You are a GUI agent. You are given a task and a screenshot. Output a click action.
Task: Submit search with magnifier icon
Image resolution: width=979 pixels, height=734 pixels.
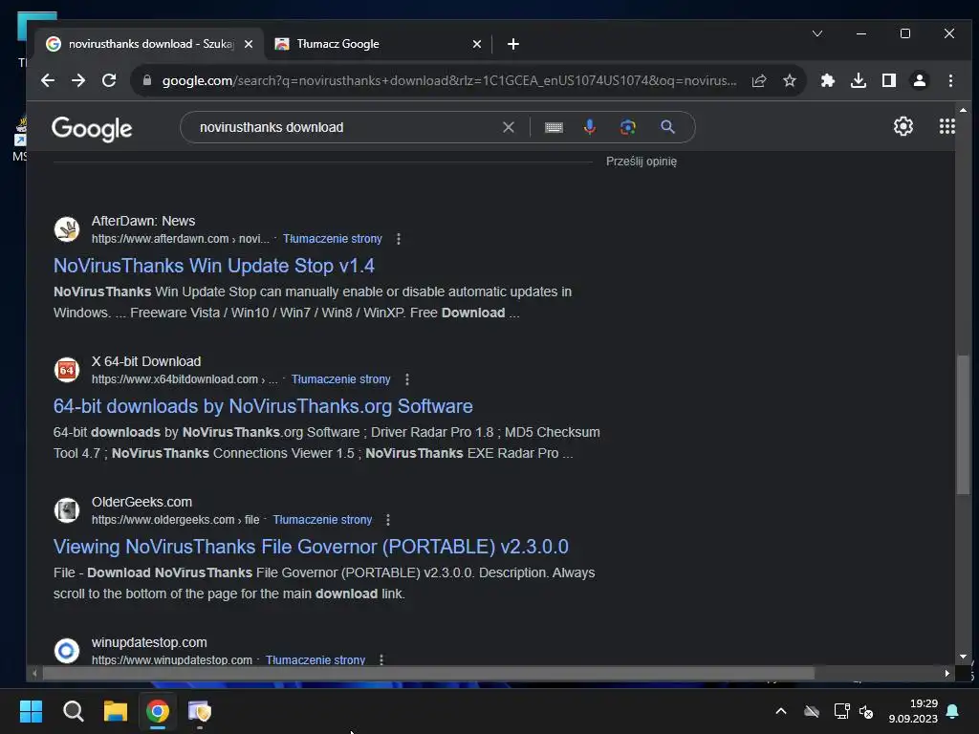coord(667,127)
